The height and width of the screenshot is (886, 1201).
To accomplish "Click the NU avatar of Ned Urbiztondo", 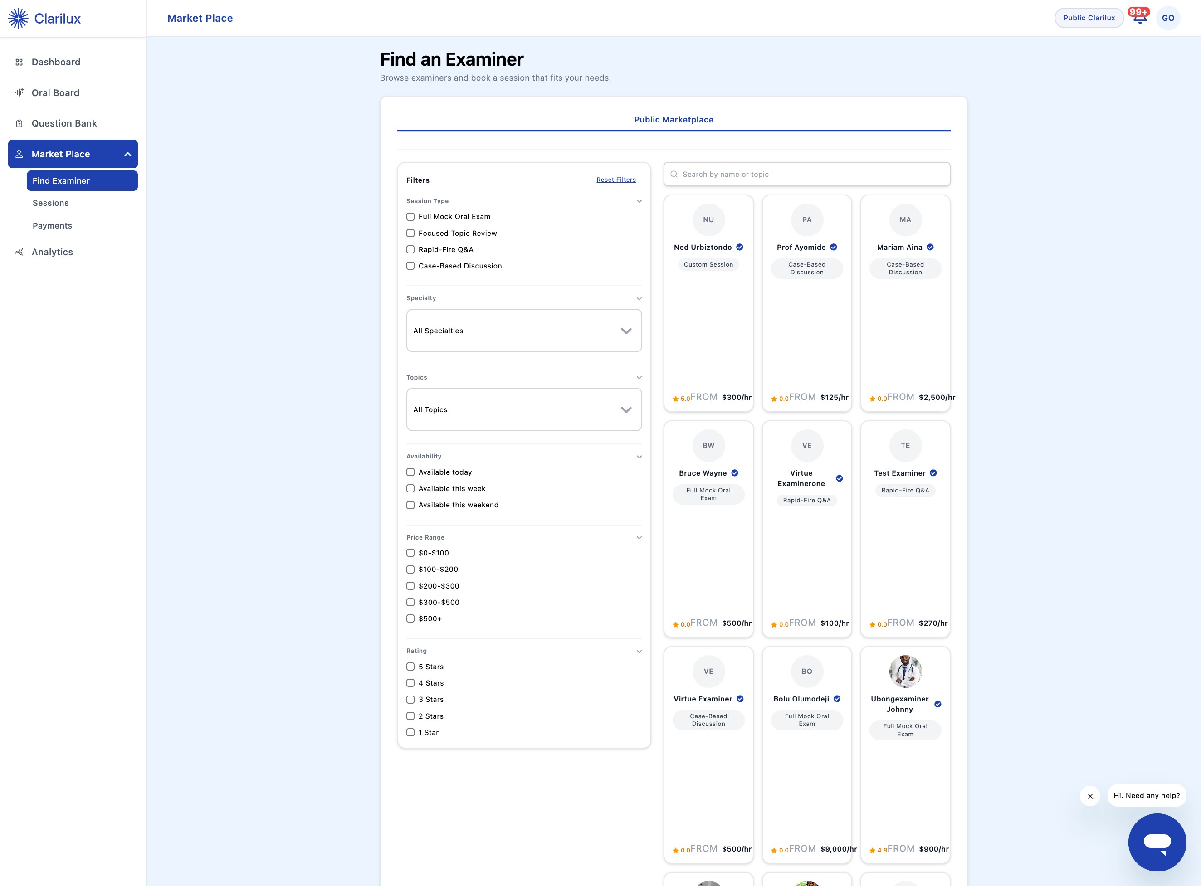I will point(708,220).
